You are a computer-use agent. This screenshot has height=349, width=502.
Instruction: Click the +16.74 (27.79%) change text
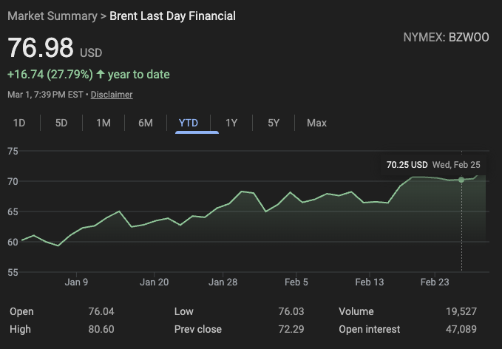coord(50,75)
